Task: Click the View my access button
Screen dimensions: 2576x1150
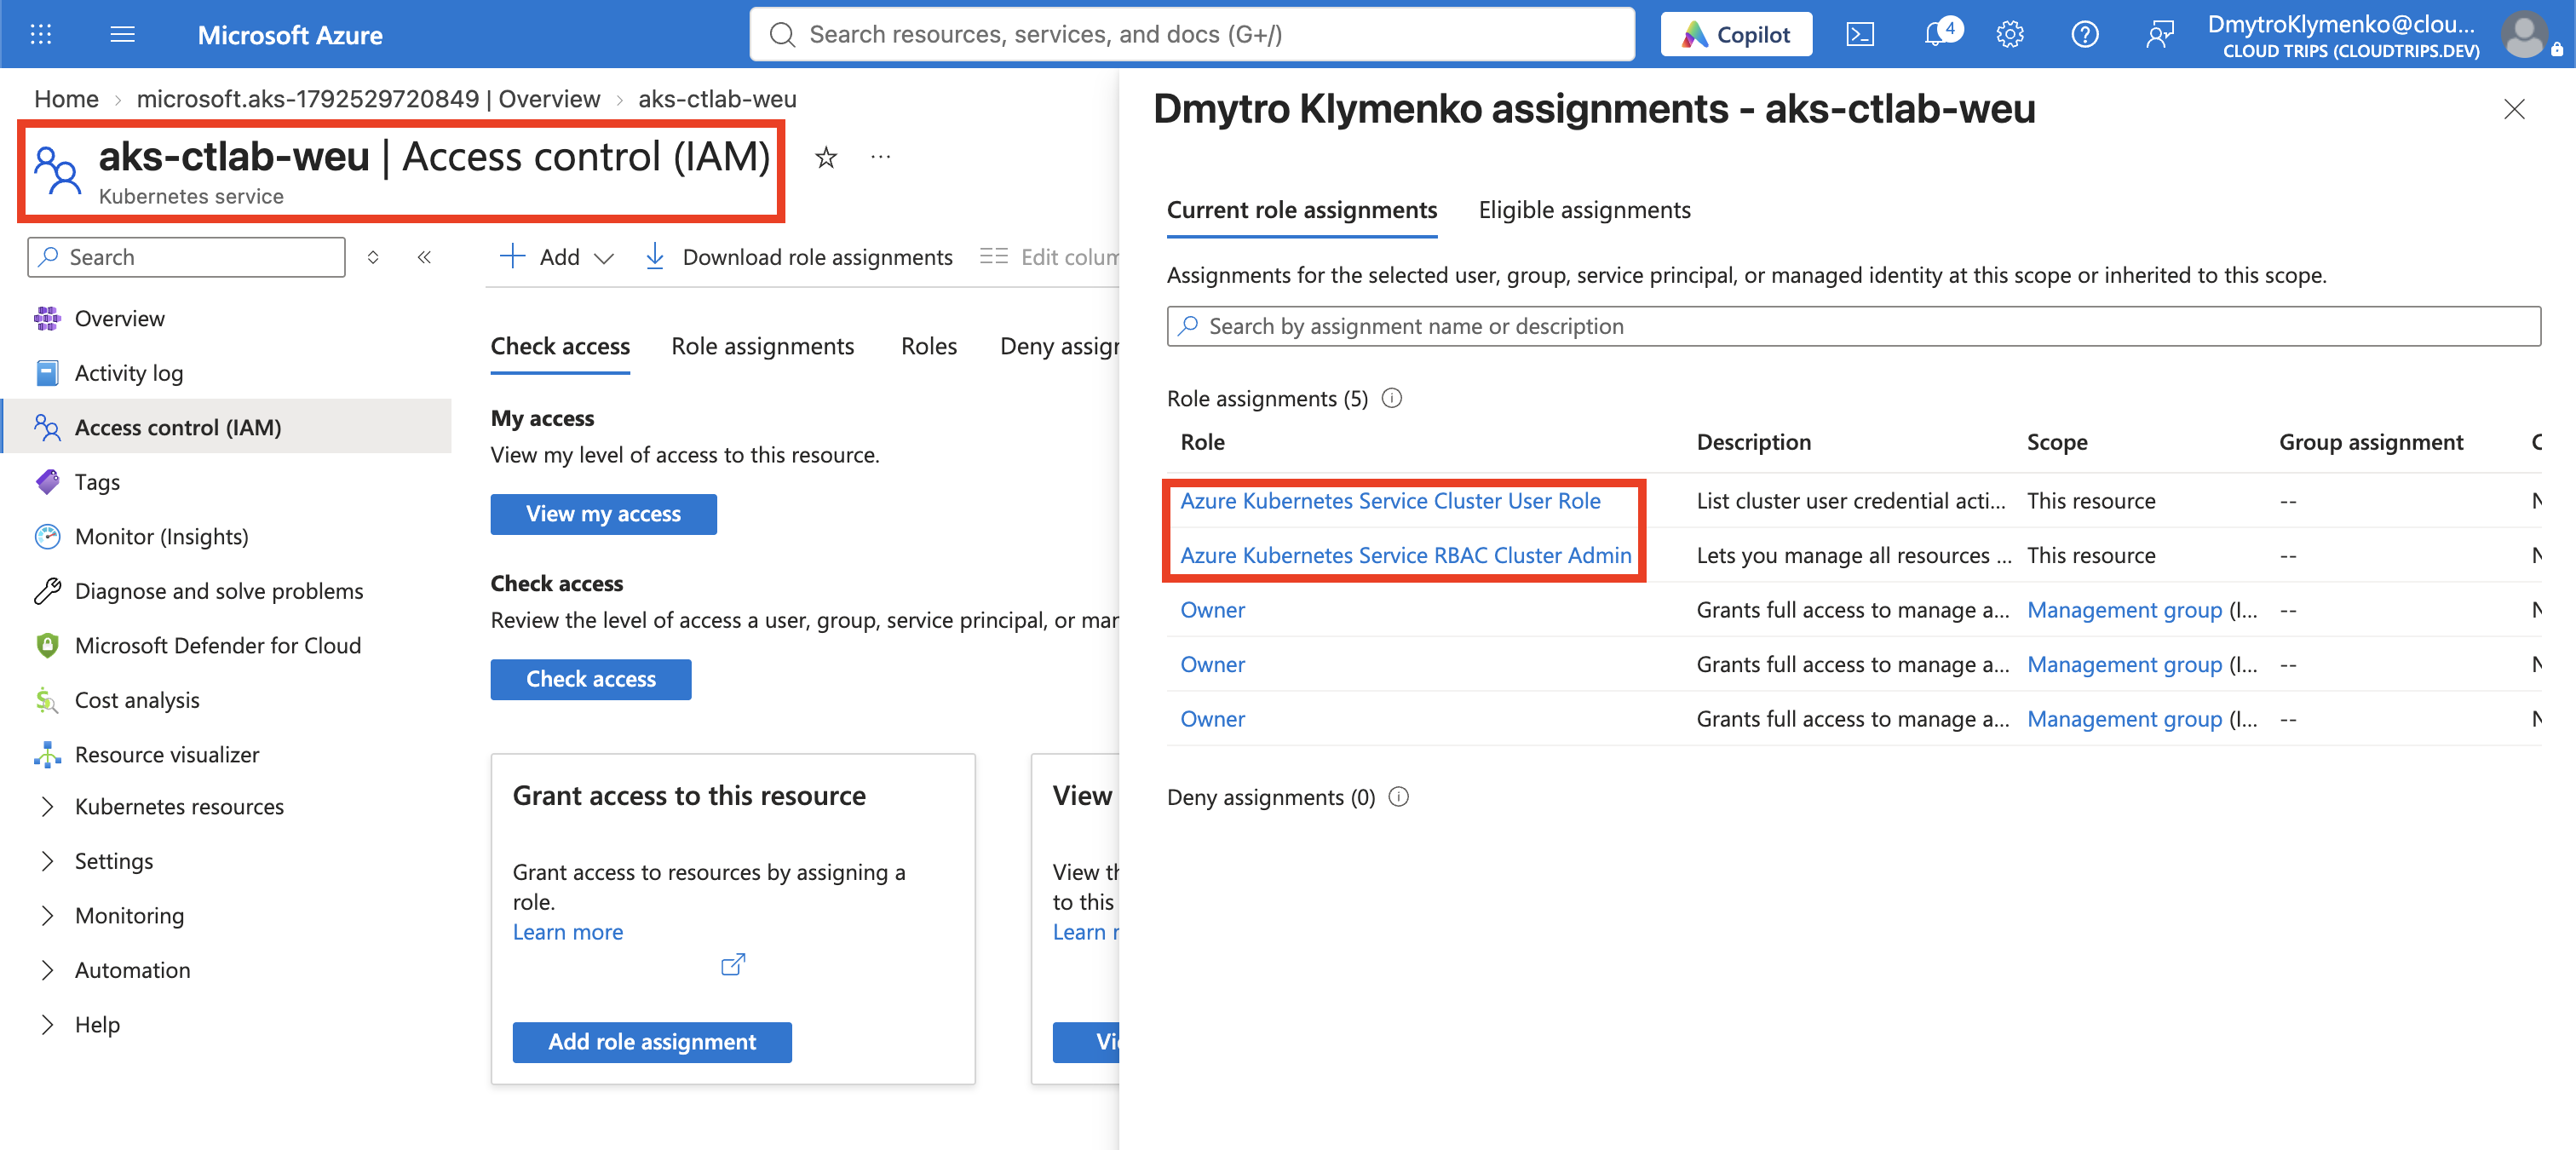Action: (603, 514)
